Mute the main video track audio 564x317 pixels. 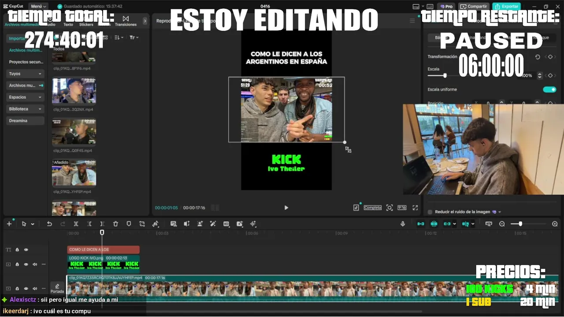pyautogui.click(x=35, y=288)
